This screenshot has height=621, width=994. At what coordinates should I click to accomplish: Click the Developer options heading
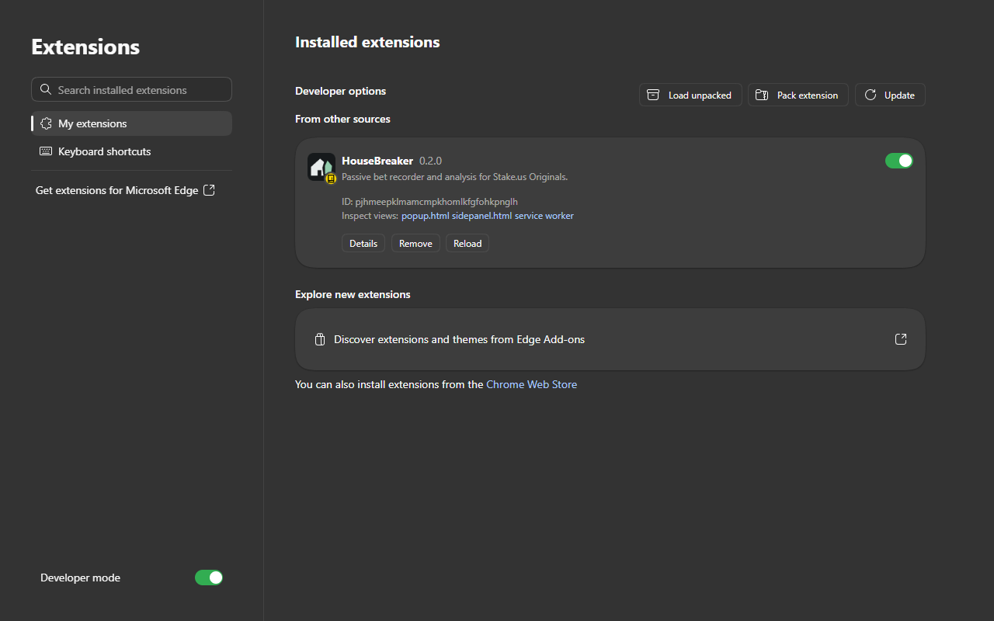click(340, 91)
